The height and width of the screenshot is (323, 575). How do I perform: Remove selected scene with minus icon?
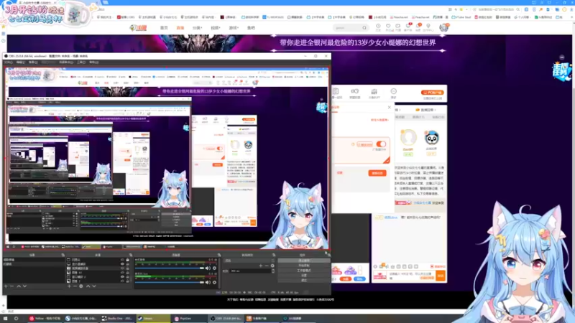coord(11,286)
